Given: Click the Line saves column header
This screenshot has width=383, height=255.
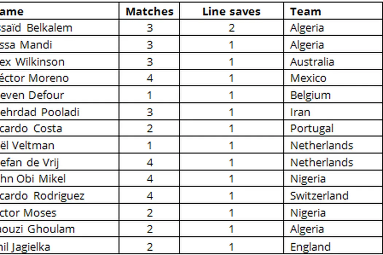Looking at the screenshot, I should [x=231, y=11].
